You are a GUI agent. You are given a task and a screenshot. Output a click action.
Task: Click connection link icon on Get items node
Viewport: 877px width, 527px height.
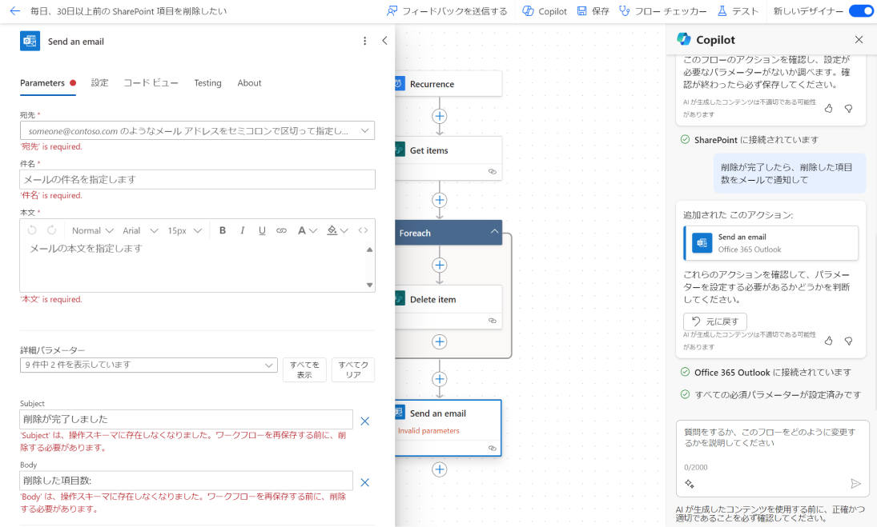click(493, 171)
